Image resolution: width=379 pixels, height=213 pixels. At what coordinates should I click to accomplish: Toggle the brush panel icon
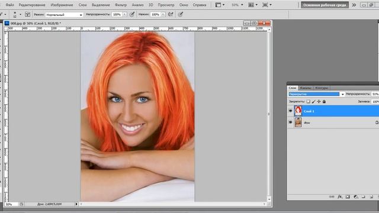[x=28, y=14]
